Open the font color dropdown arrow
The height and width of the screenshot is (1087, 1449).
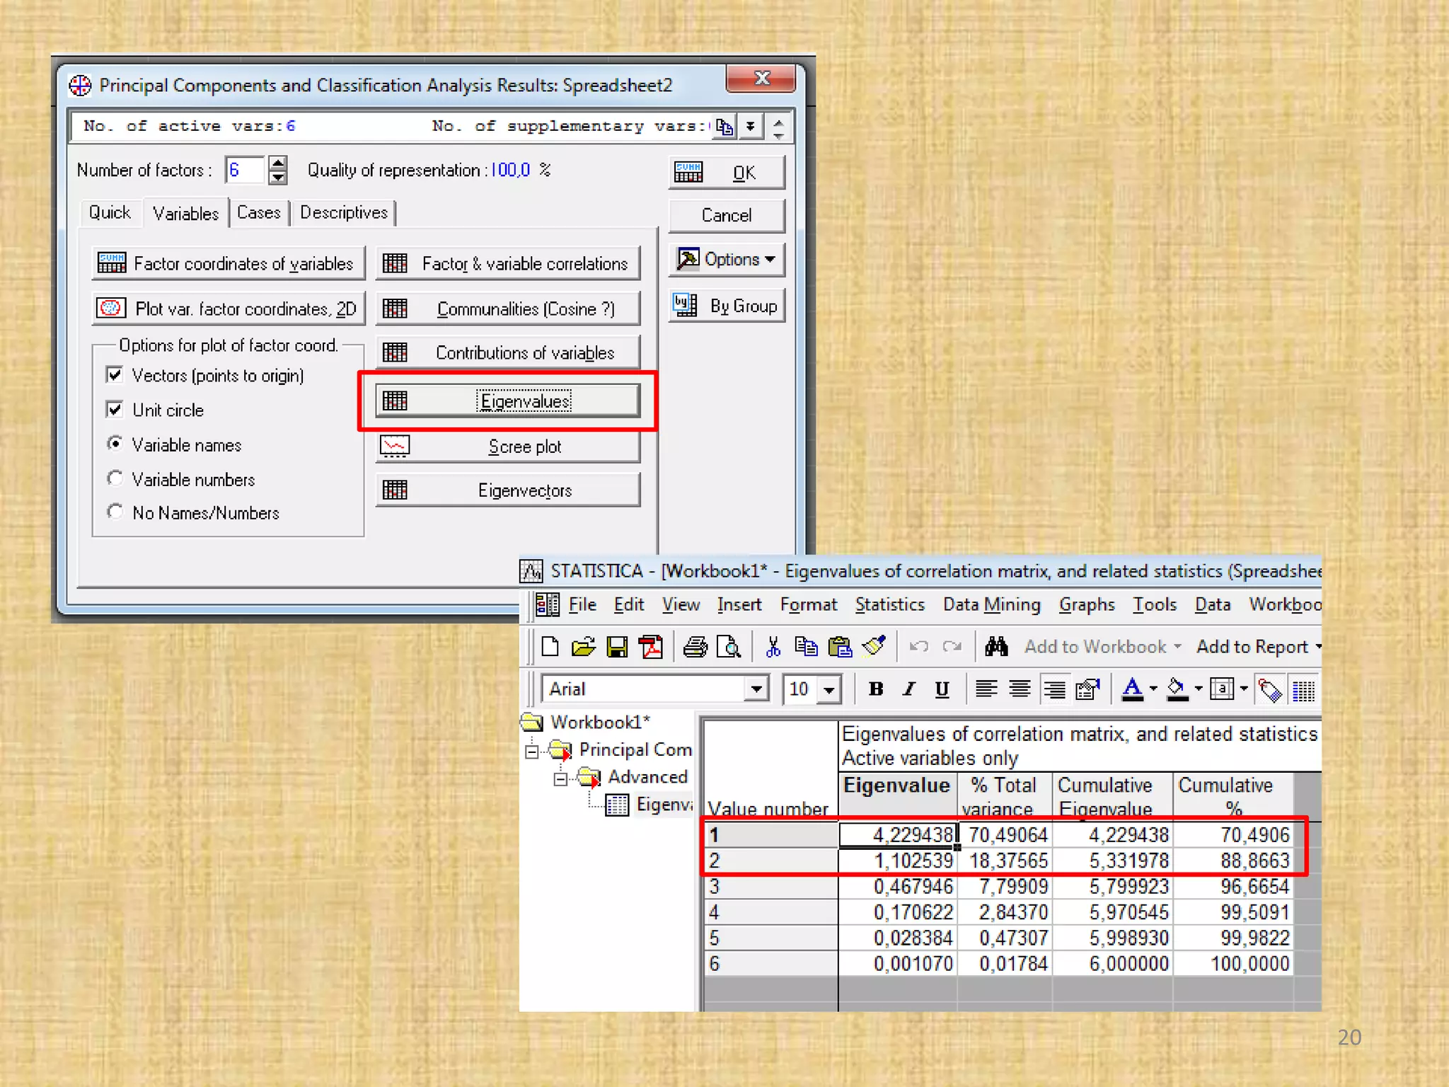pyautogui.click(x=1153, y=689)
